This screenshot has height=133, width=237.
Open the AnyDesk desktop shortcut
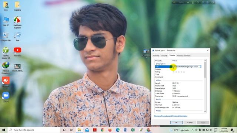point(6,82)
